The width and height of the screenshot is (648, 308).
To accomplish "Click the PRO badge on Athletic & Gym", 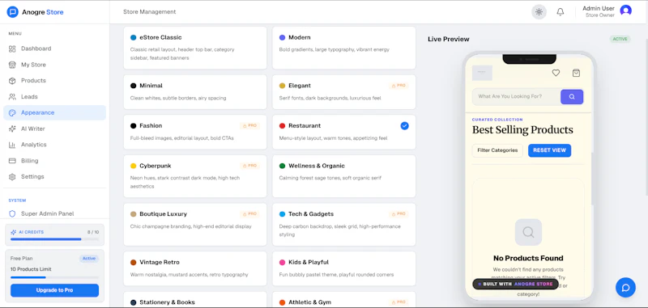I will (x=399, y=302).
